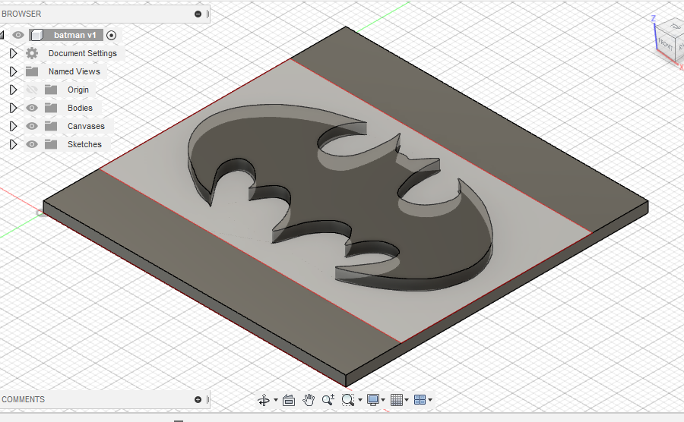
Task: Click the Canvases folder icon
Action: [51, 126]
